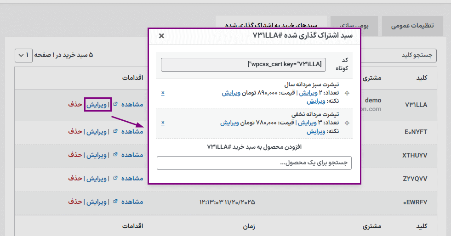
Task: Close the shared cart ۷۳۱LLA popup
Action: tap(162, 36)
